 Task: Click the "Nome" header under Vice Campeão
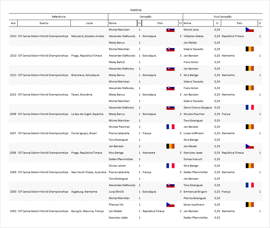point(187,23)
